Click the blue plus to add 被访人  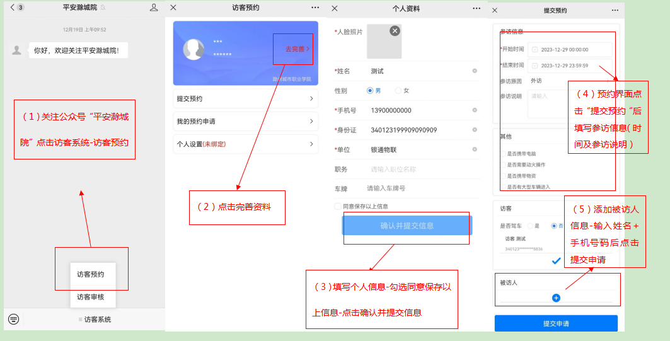pos(556,298)
